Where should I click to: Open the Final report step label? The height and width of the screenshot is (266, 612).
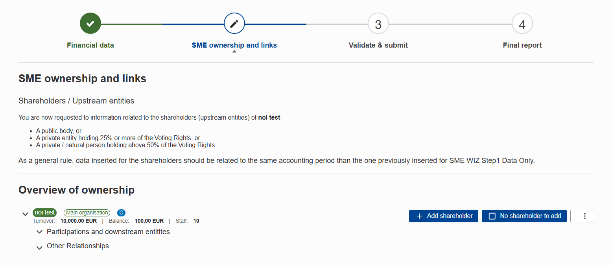tap(522, 45)
